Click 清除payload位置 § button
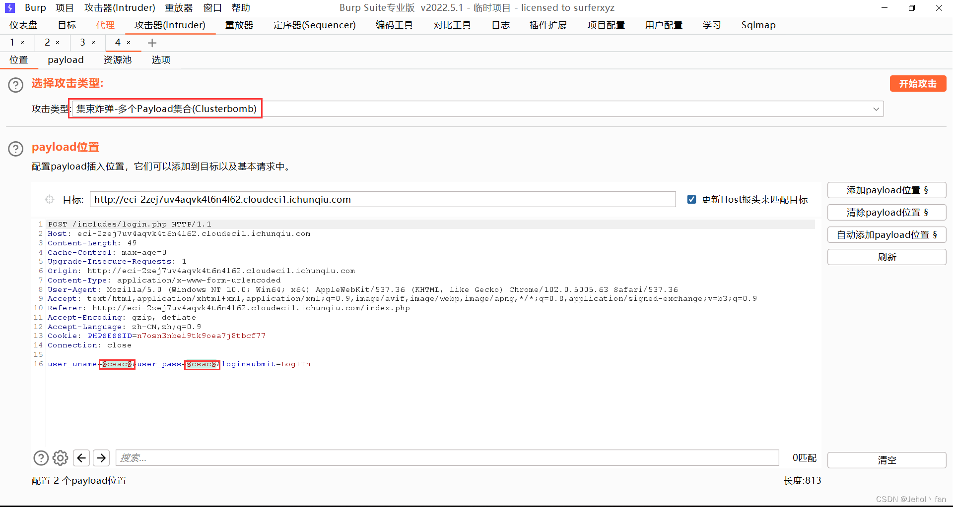This screenshot has height=507, width=953. 886,213
